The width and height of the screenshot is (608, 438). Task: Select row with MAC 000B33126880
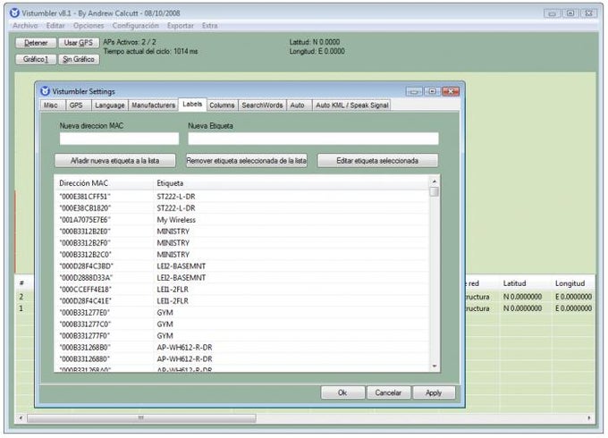click(242, 359)
